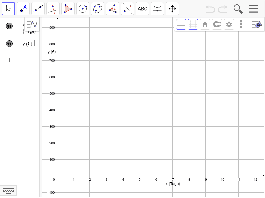This screenshot has width=265, height=198.
Task: Toggle the graphics style bar button
Action: coord(257,24)
